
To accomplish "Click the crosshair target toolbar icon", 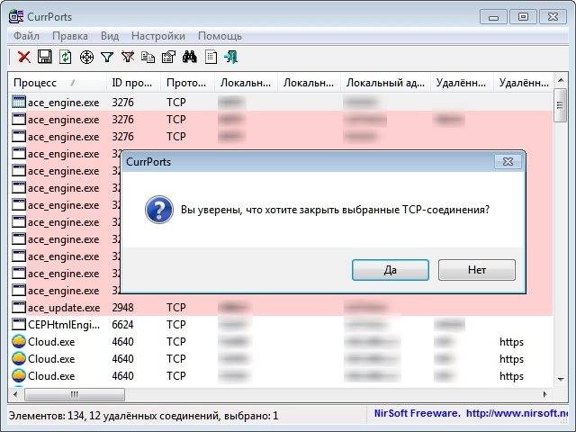I will (x=86, y=57).
